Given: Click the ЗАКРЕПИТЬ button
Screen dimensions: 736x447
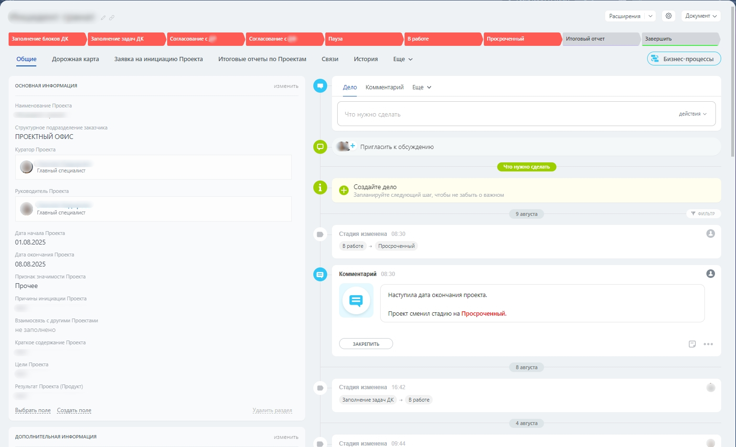Looking at the screenshot, I should click(x=366, y=344).
